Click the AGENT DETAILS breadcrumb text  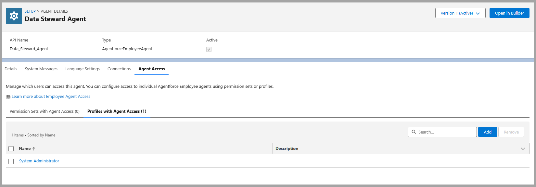[x=54, y=11]
